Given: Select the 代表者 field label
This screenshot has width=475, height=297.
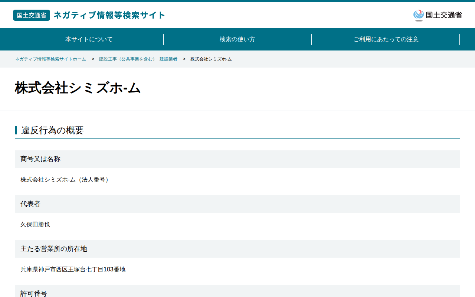Looking at the screenshot, I should 30,204.
